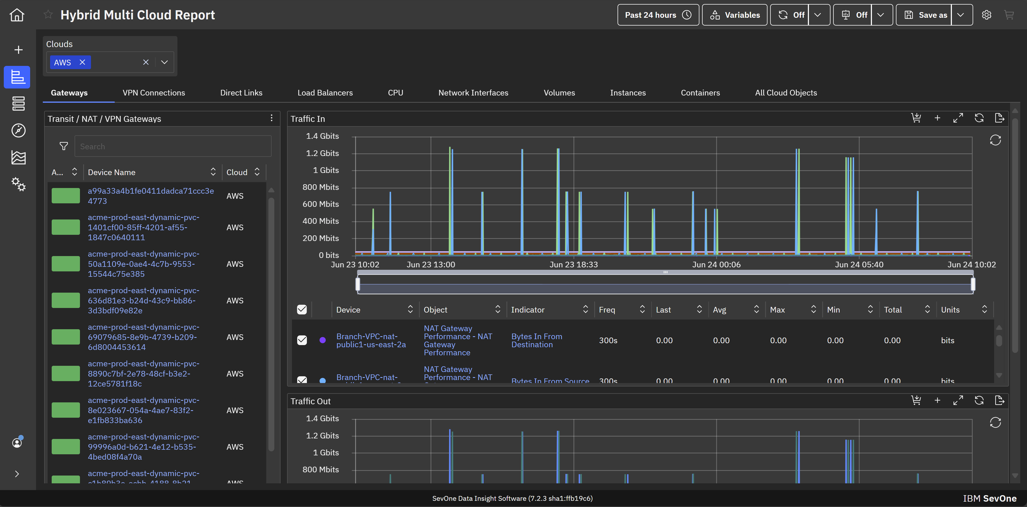Expand the Clouds dropdown chevron

click(164, 62)
